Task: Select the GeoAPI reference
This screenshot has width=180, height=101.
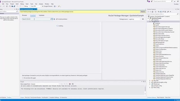Action: [157, 25]
